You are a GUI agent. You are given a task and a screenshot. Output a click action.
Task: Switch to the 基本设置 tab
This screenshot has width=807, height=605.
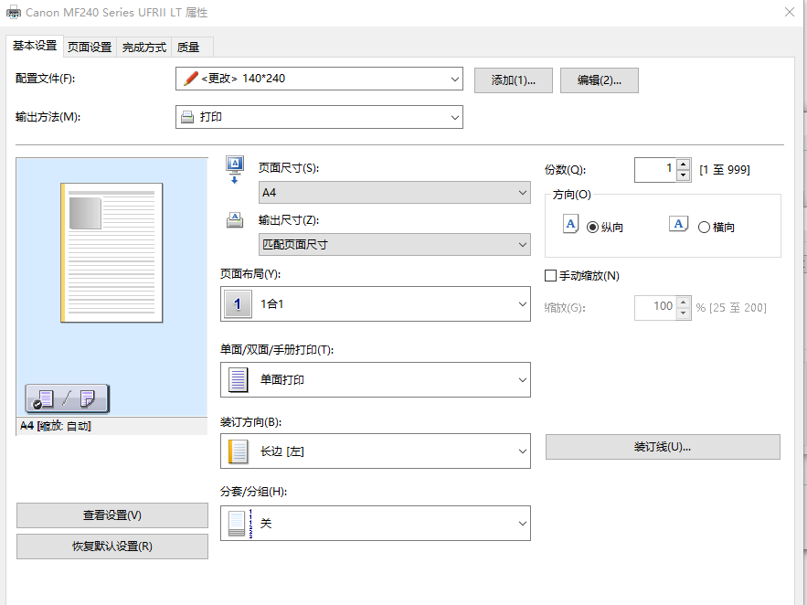click(35, 46)
